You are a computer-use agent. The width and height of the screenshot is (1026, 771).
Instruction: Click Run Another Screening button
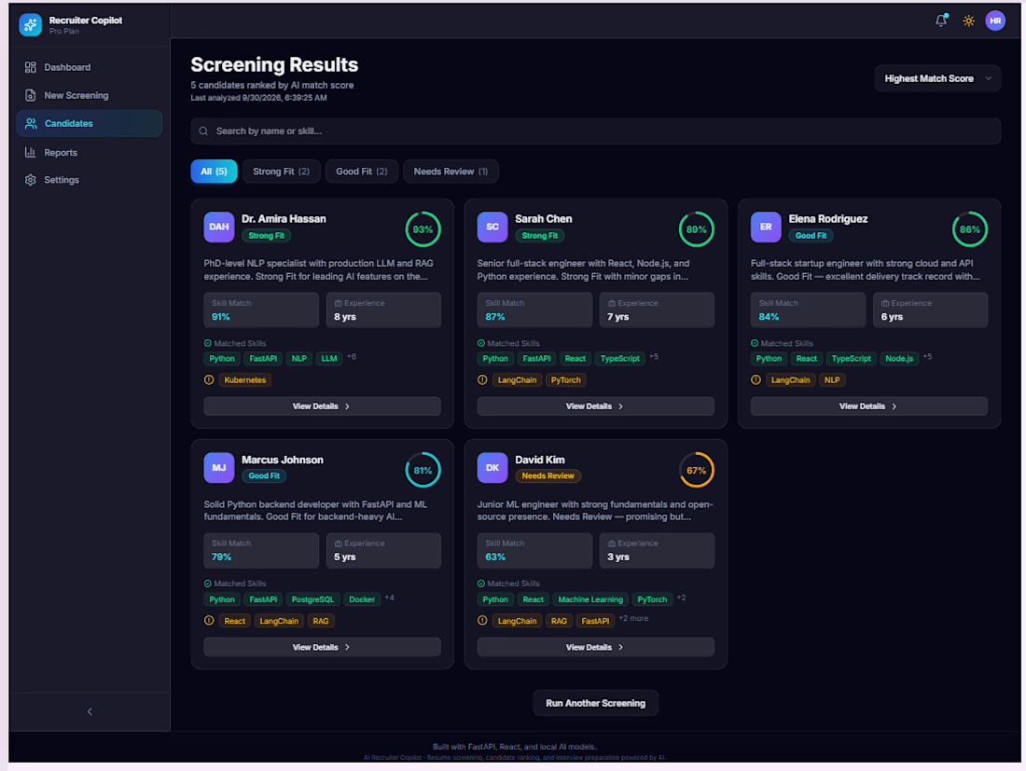[x=595, y=703]
